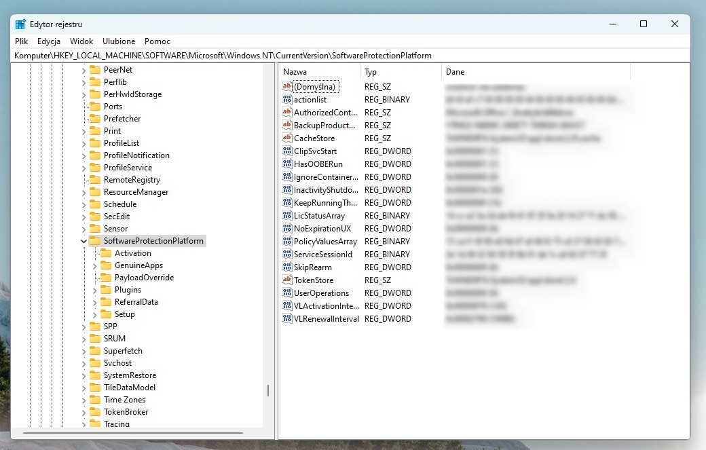
Task: Open the Ulubione menu
Action: 119,41
